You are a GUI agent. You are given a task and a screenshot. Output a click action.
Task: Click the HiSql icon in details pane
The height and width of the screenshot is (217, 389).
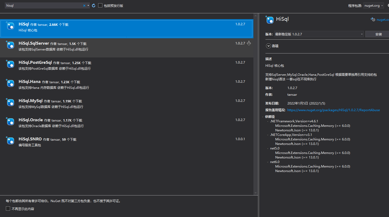click(270, 20)
